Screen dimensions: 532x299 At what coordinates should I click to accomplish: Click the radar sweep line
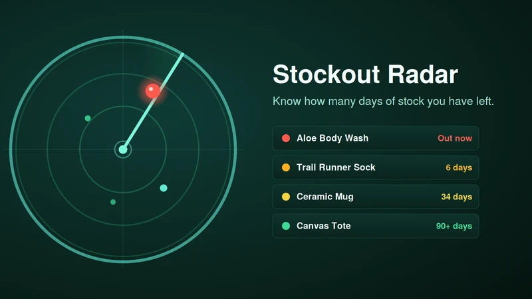(x=154, y=102)
